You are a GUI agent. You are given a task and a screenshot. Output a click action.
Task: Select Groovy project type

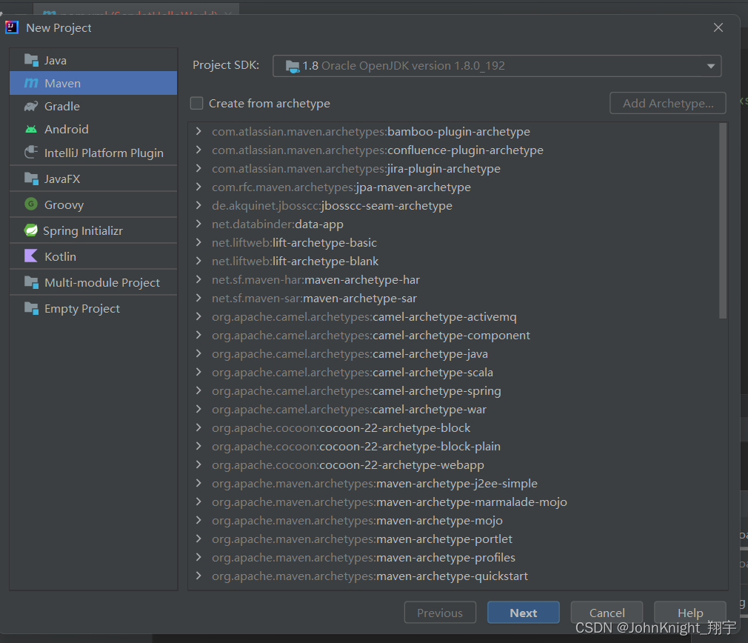click(x=93, y=204)
